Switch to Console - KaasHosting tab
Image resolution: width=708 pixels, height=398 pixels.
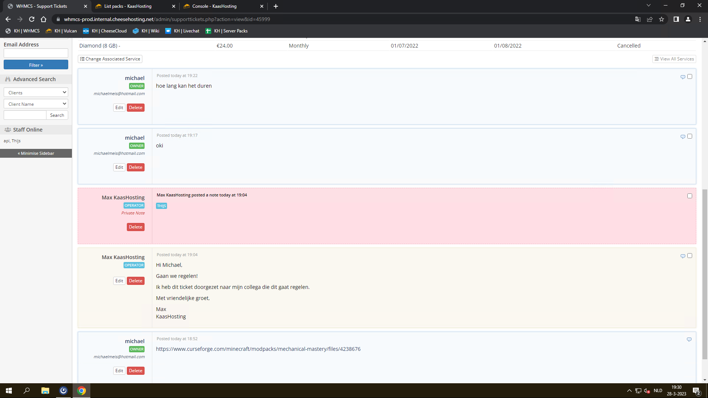214,6
